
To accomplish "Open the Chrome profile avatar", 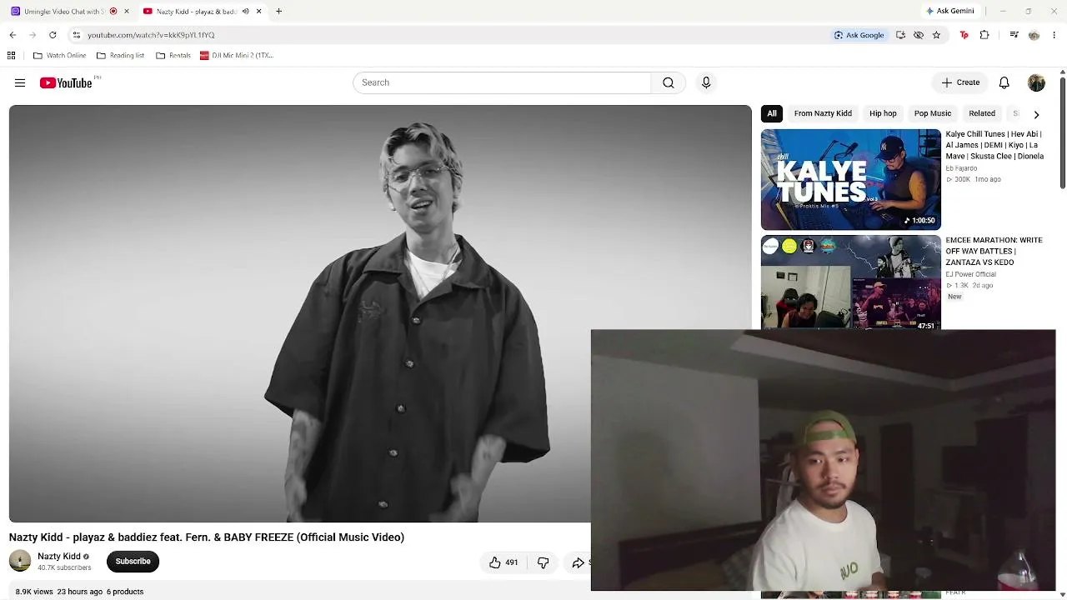I will tap(1034, 35).
